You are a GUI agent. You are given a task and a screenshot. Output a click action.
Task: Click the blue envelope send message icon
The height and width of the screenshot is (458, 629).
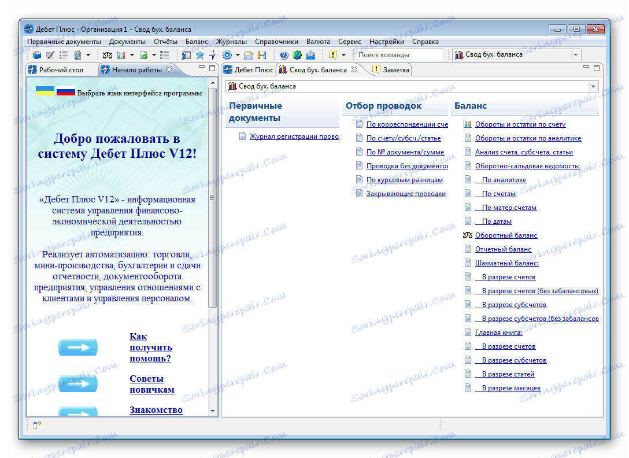pyautogui.click(x=310, y=55)
